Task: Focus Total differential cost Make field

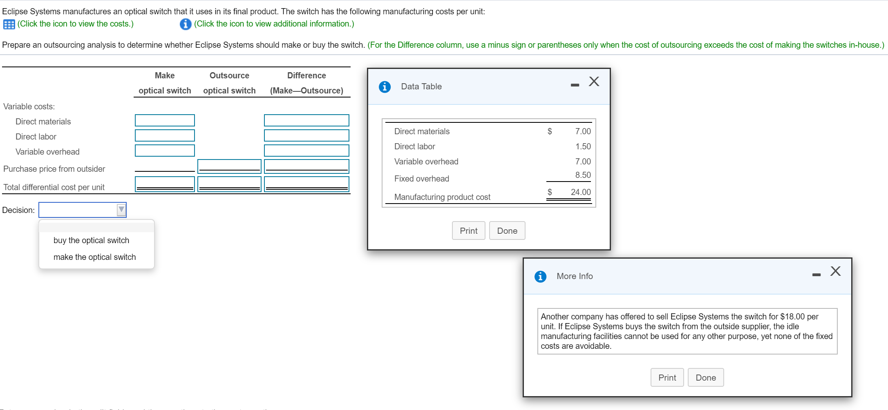Action: coord(165,184)
